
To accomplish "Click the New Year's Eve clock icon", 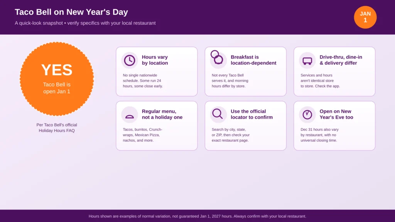I will pyautogui.click(x=307, y=114).
